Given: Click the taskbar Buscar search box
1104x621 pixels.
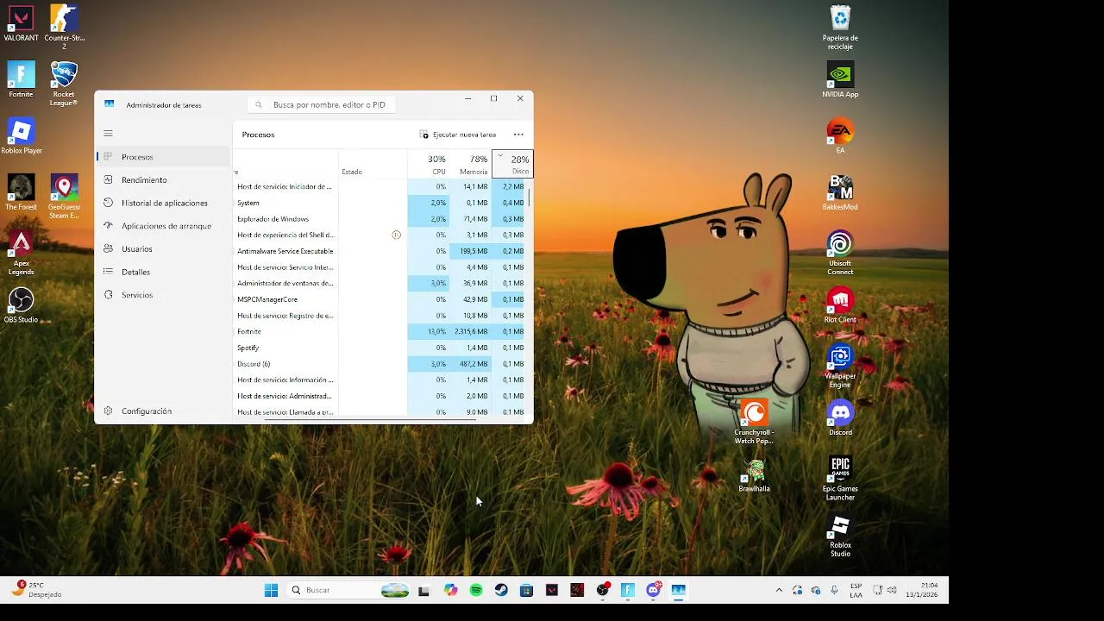Looking at the screenshot, I should click(349, 590).
